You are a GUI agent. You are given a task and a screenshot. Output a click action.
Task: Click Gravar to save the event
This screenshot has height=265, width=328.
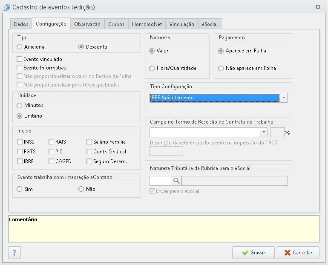(253, 253)
